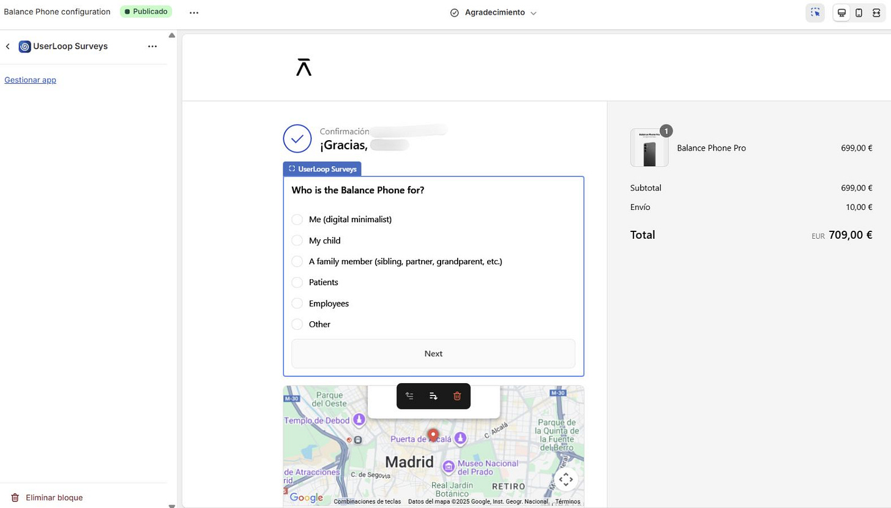Viewport: 891px width, 508px height.
Task: Open UserLoop Surveys block more options
Action: click(152, 47)
